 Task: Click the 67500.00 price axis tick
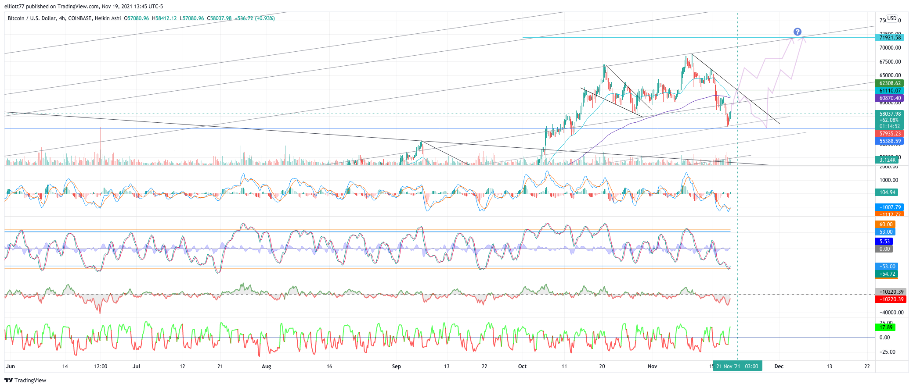click(890, 62)
